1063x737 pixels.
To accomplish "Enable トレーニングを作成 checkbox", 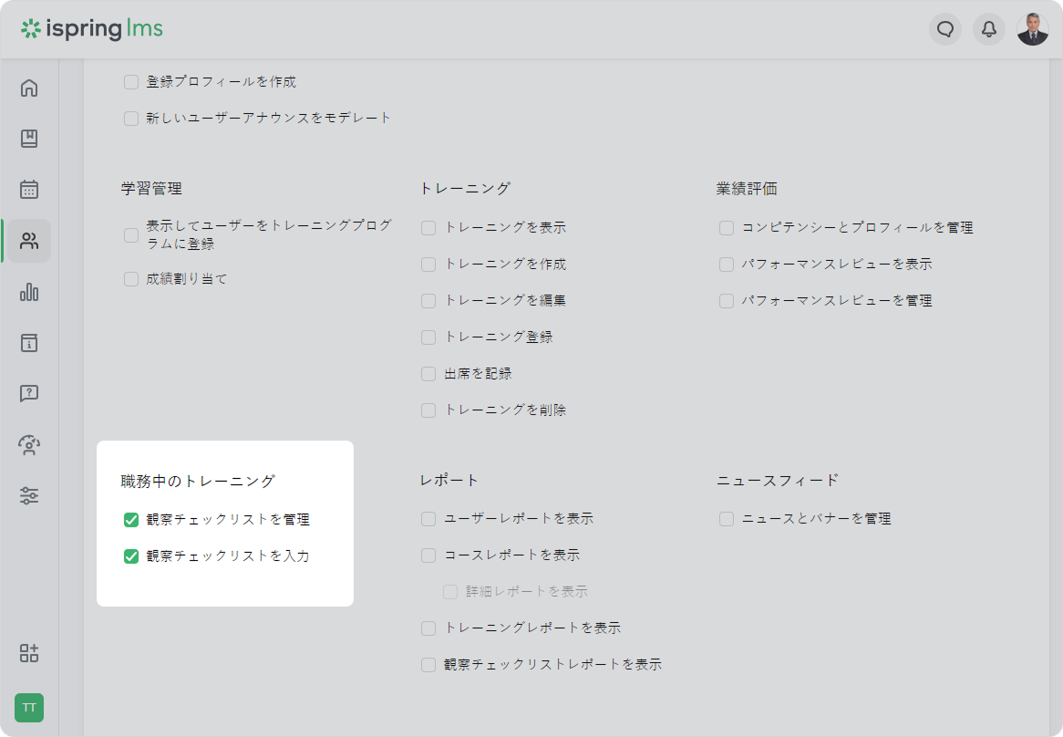I will click(x=428, y=265).
